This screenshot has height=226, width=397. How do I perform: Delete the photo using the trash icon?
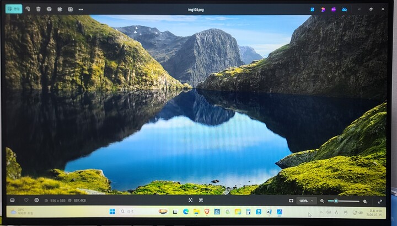[39, 9]
